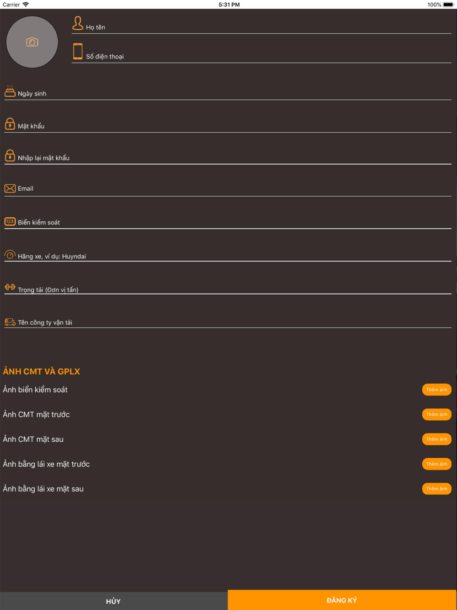Click the envelope icon beside Email
457x610 pixels.
point(10,188)
